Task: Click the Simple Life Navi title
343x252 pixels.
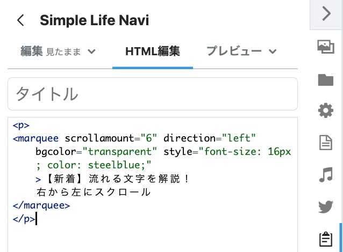Action: coord(94,20)
